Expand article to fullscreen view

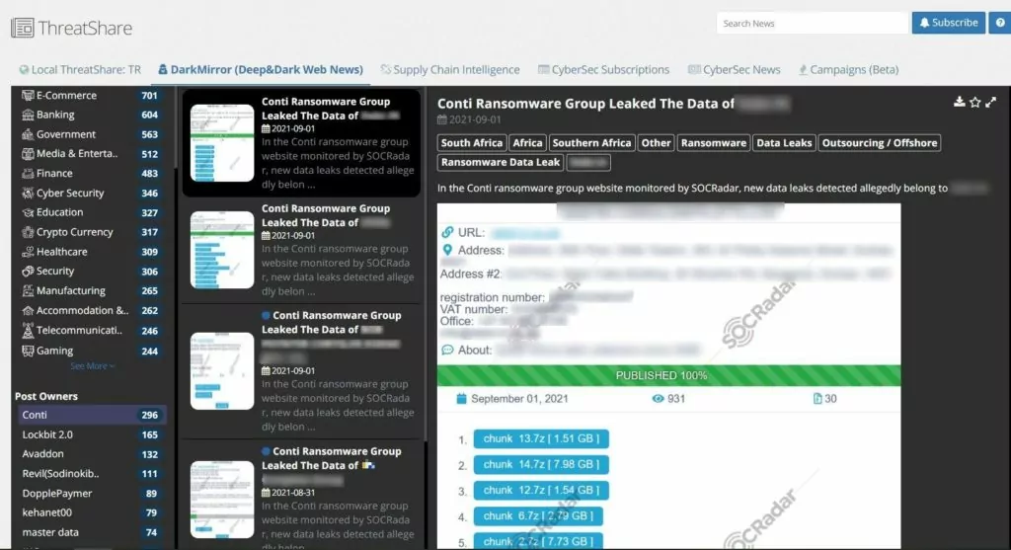pos(991,102)
